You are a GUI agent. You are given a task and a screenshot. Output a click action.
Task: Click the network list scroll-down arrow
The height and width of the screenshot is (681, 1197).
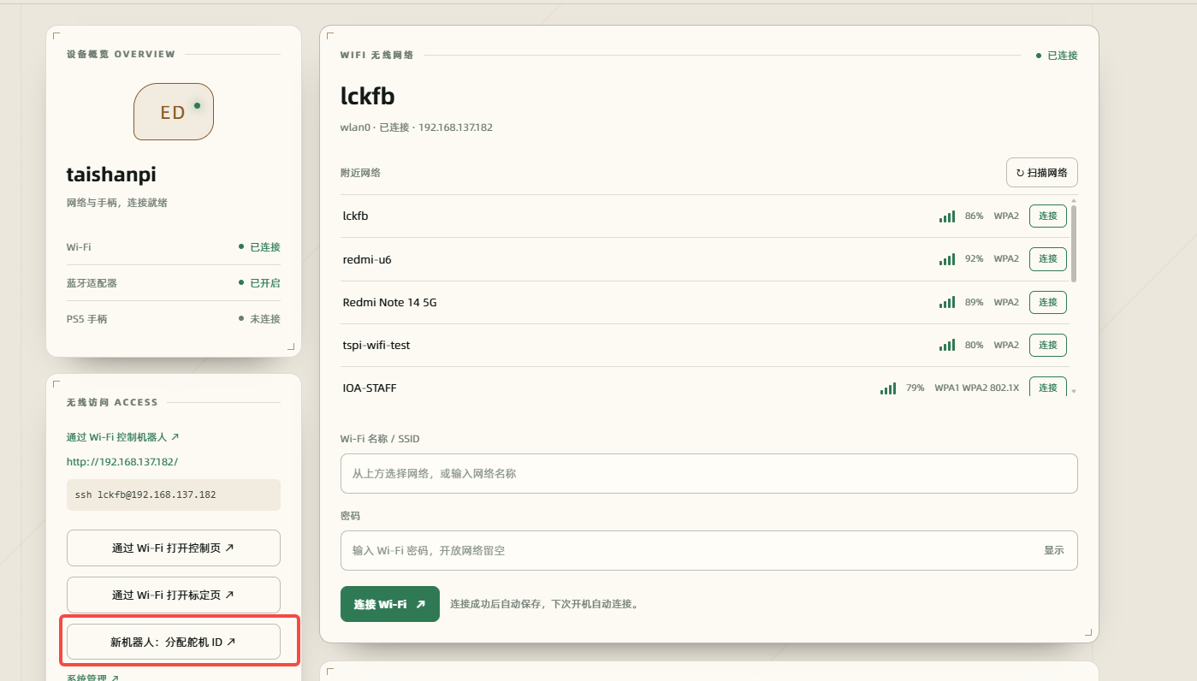(1074, 391)
